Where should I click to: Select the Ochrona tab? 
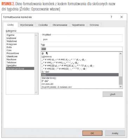pos(94,25)
